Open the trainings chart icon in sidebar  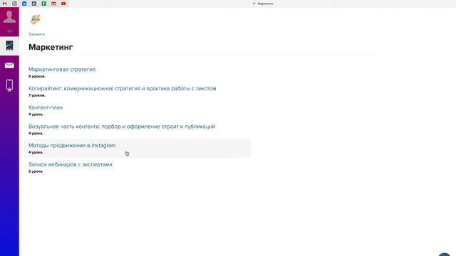pos(9,46)
